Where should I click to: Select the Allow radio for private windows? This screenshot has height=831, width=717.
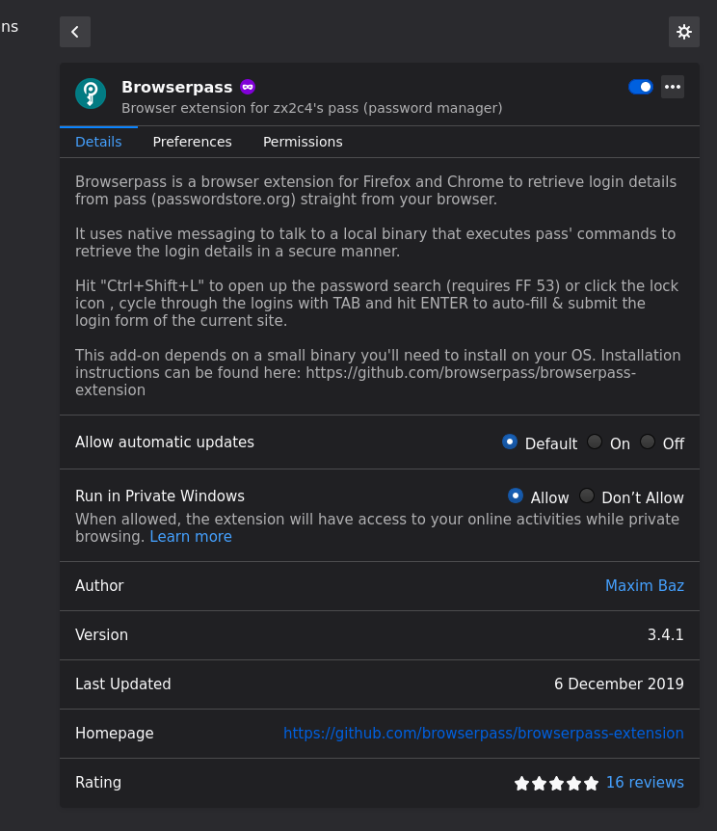coord(516,495)
